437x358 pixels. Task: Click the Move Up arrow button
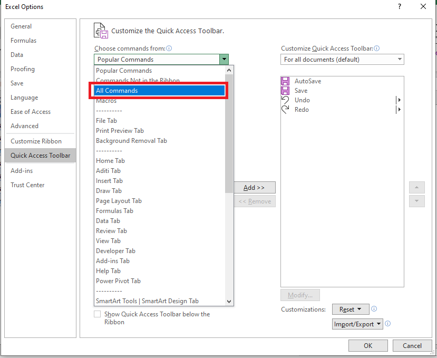pos(416,187)
